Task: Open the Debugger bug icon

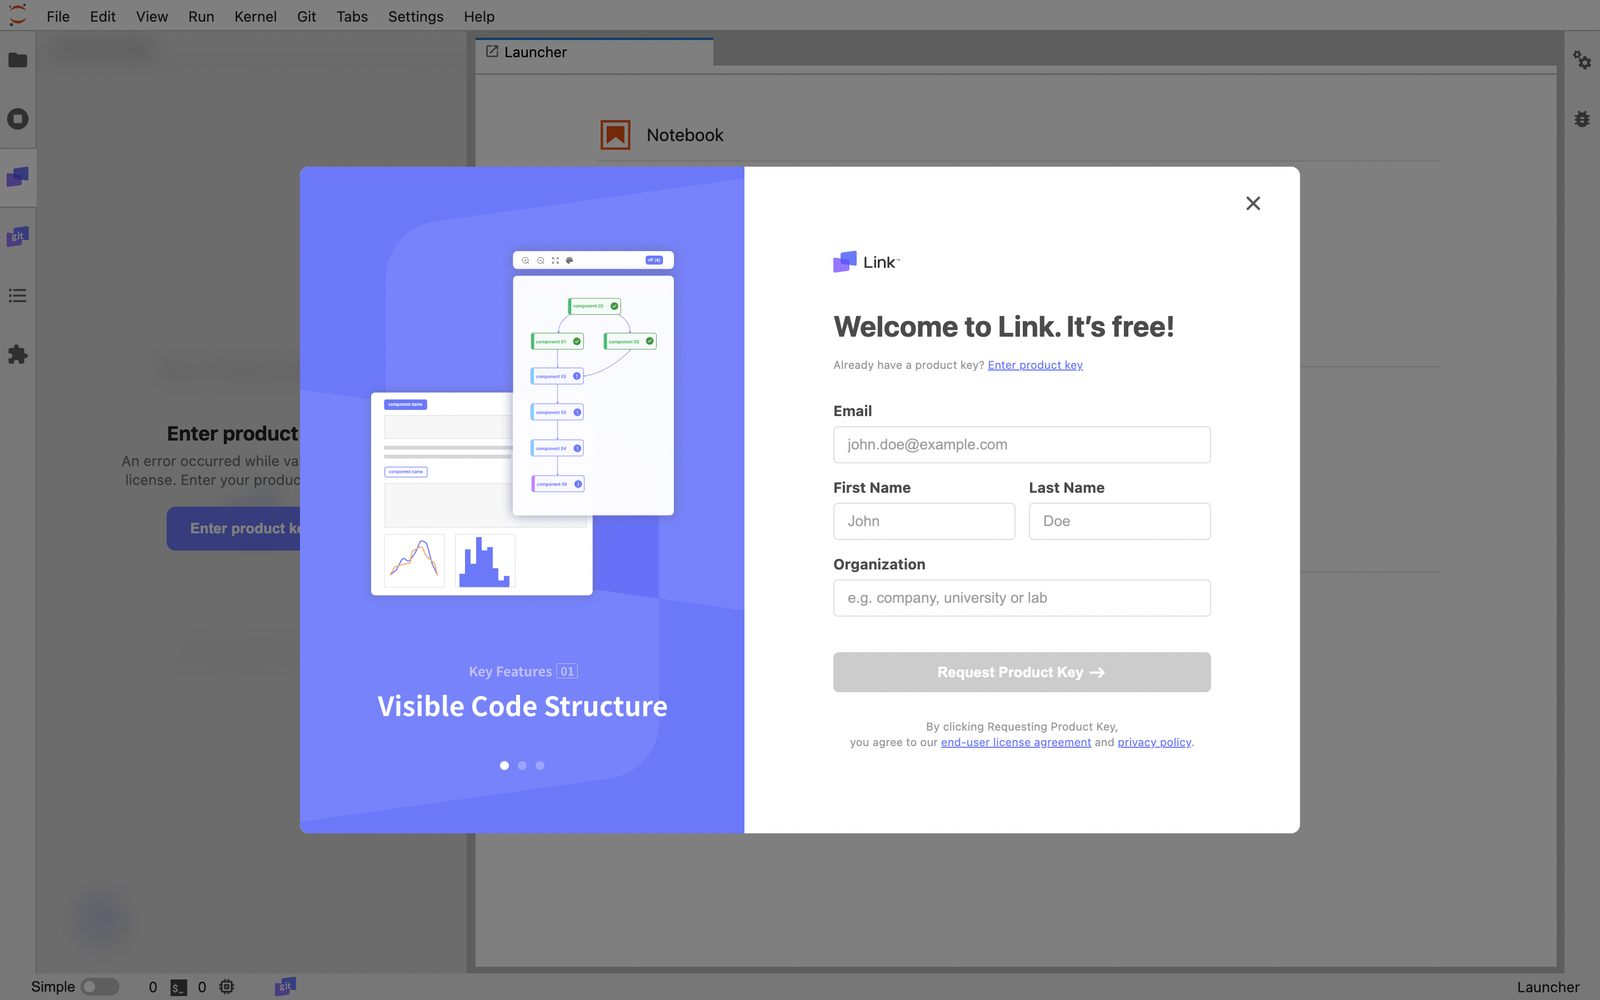Action: click(1582, 119)
